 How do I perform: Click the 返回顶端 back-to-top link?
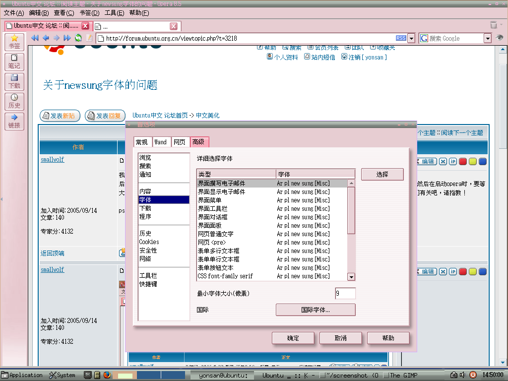click(53, 253)
